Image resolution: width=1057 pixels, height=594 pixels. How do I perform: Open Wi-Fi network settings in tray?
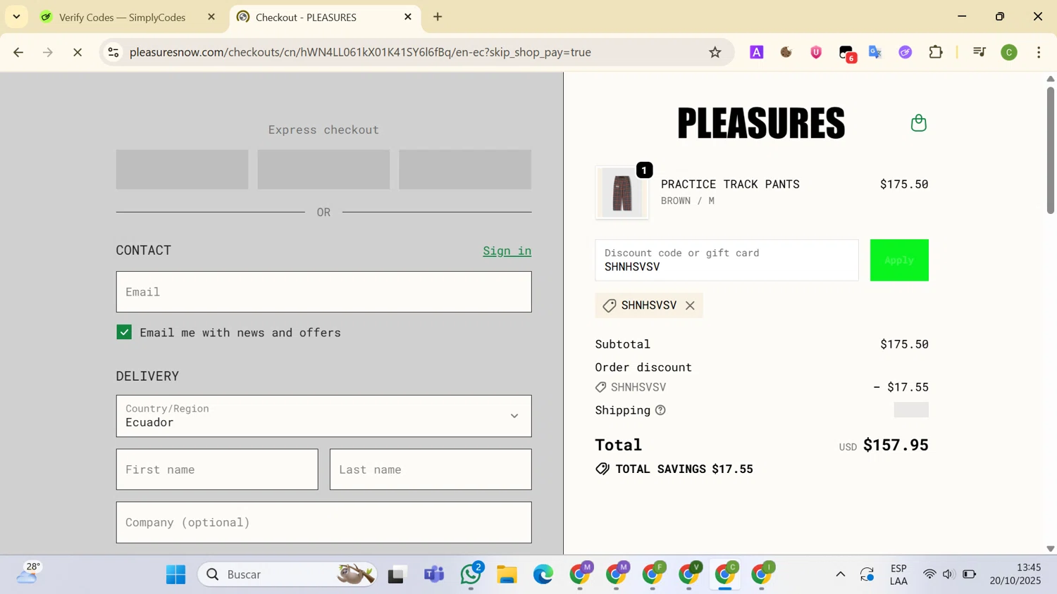click(x=929, y=575)
